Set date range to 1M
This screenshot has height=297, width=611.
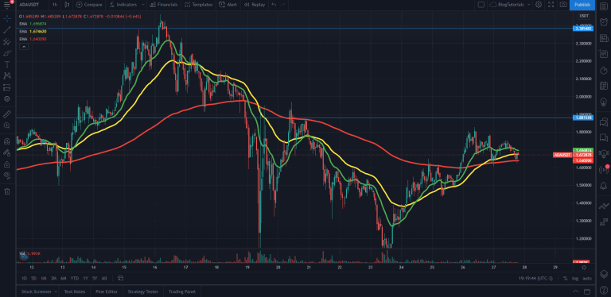click(44, 279)
